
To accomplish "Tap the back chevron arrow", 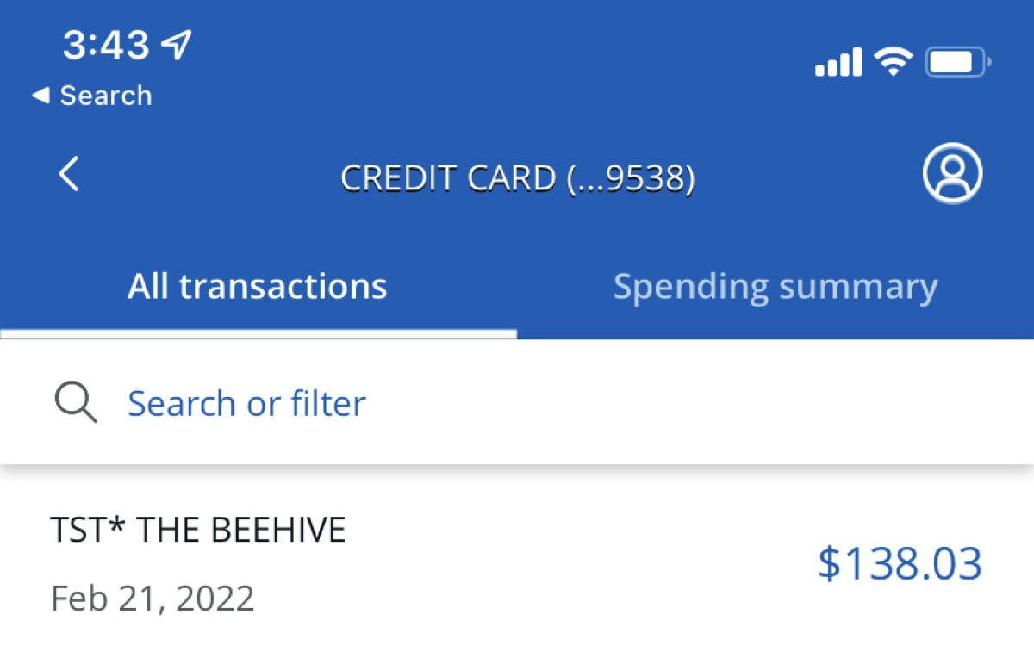I will (69, 175).
